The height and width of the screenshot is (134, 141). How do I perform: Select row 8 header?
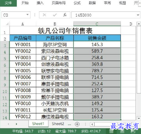[x=5, y=77]
